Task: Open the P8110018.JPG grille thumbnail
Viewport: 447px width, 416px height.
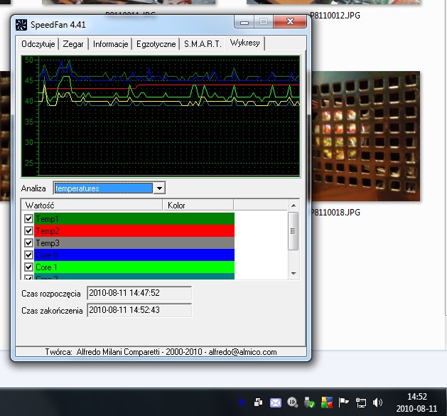Action: [365, 136]
